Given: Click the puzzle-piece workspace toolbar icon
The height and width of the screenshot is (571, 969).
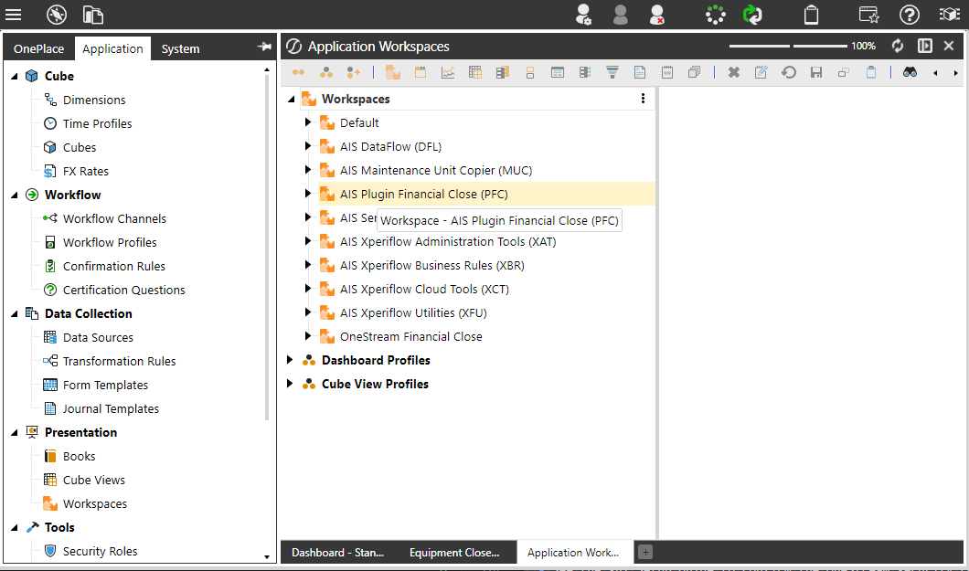Looking at the screenshot, I should 392,73.
